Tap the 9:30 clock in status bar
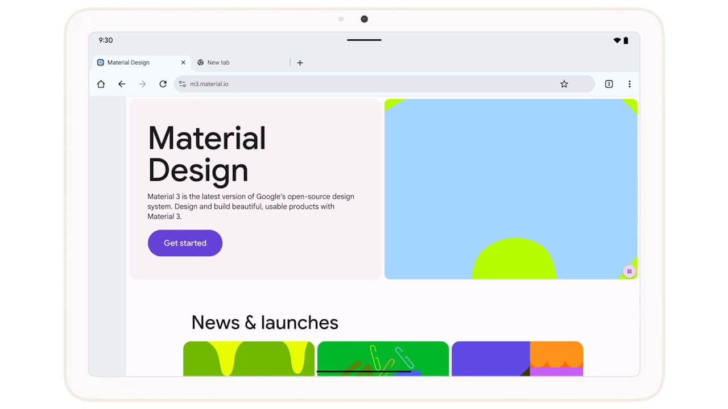This screenshot has height=409, width=728. click(106, 40)
